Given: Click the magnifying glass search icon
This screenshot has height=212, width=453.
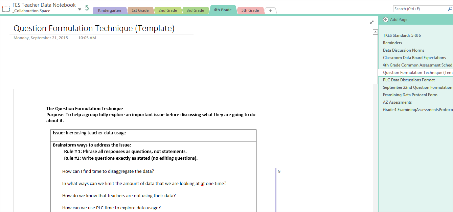Looking at the screenshot, I should coord(450,9).
